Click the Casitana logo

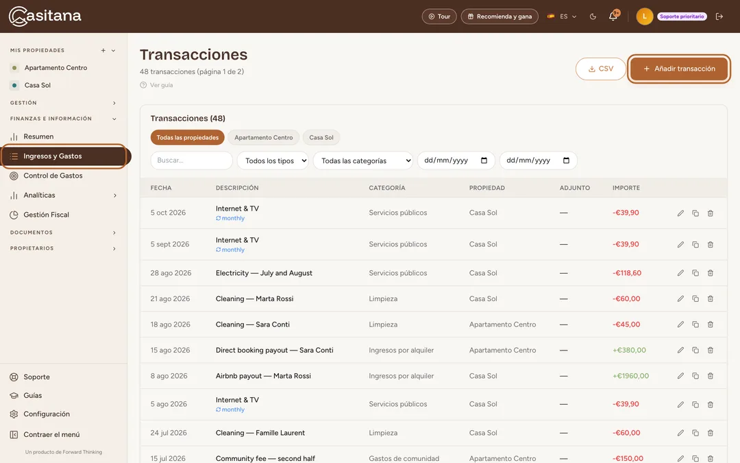(x=45, y=16)
